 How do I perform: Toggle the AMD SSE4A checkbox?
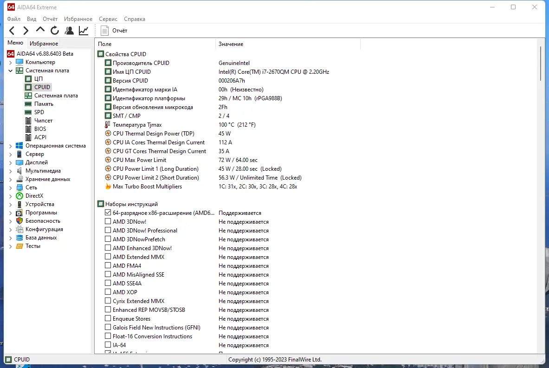(108, 283)
